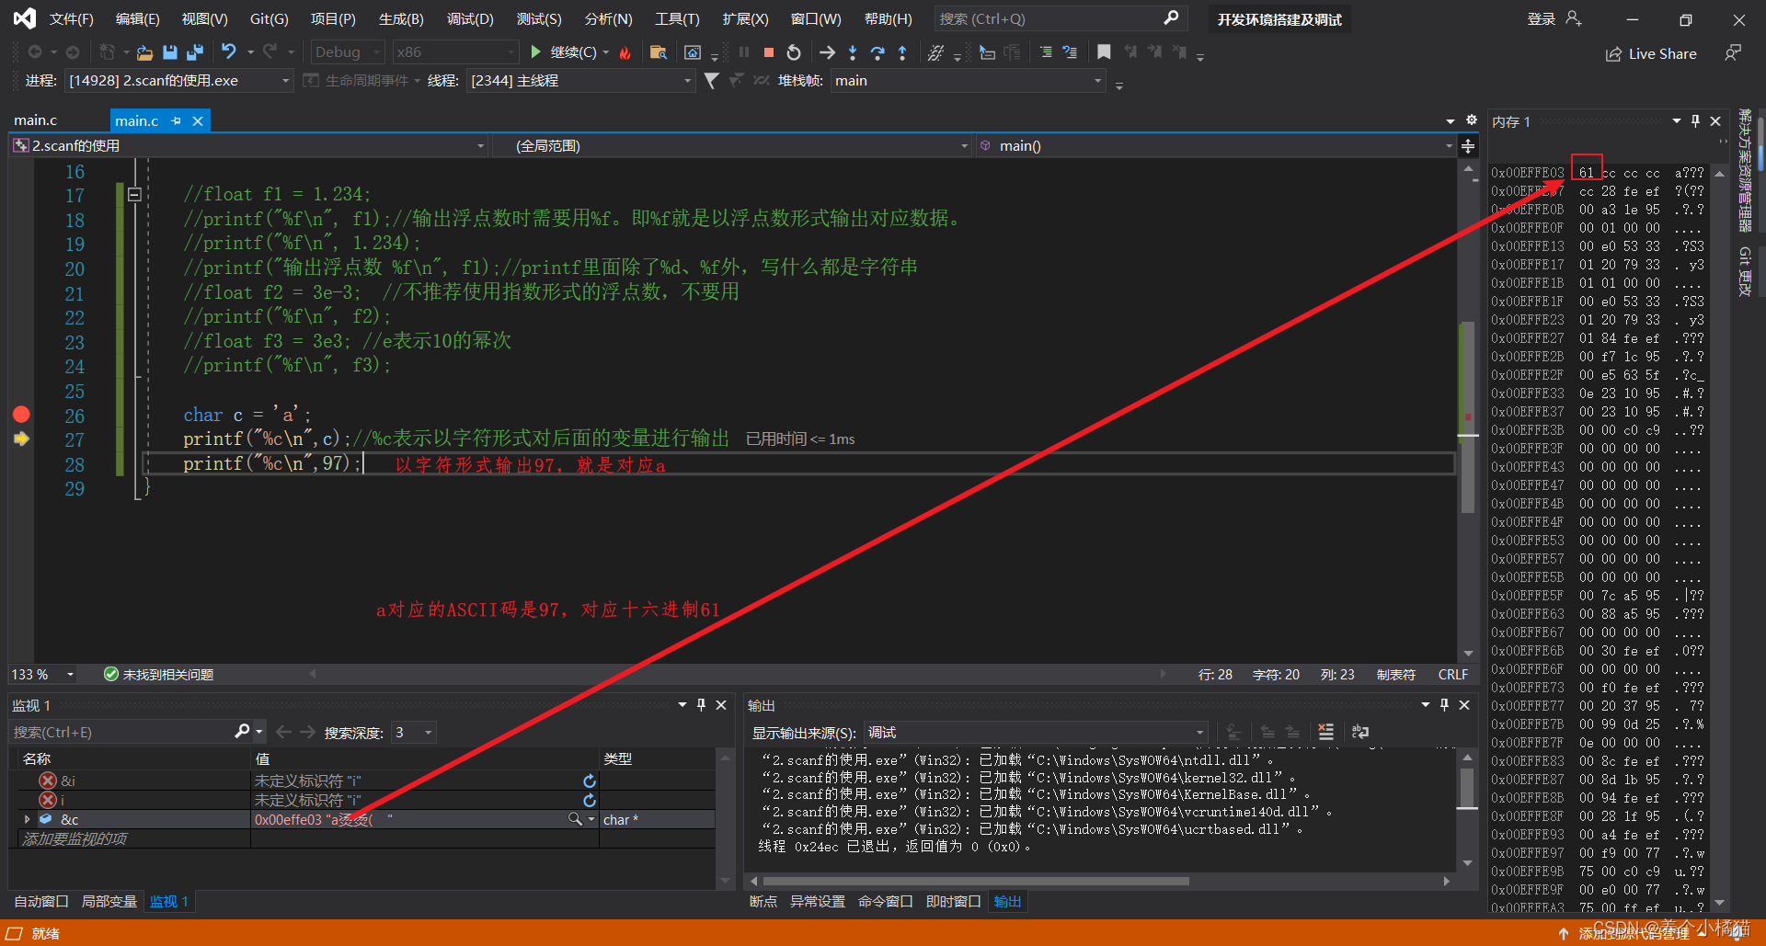The image size is (1766, 946).
Task: Pin the Watch 1 panel
Action: tap(701, 705)
